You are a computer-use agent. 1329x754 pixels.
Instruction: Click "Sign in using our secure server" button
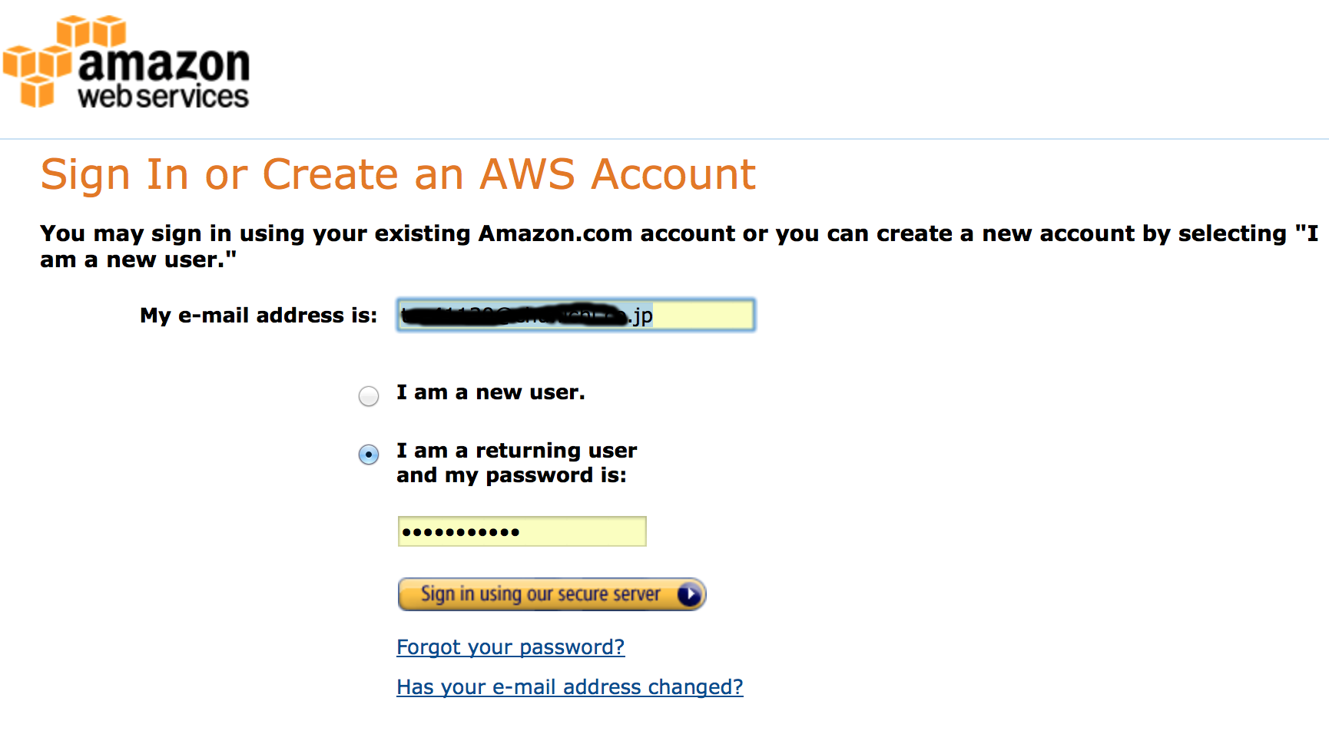pyautogui.click(x=552, y=594)
